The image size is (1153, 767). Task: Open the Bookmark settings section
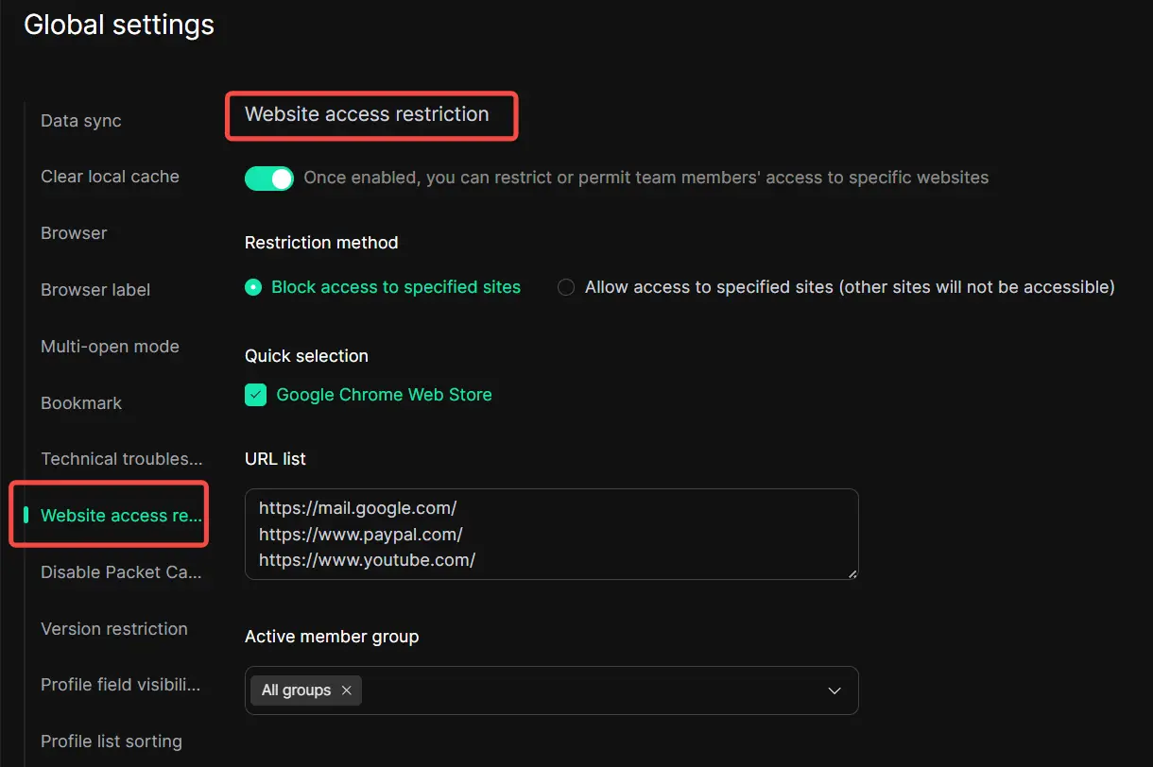(81, 403)
